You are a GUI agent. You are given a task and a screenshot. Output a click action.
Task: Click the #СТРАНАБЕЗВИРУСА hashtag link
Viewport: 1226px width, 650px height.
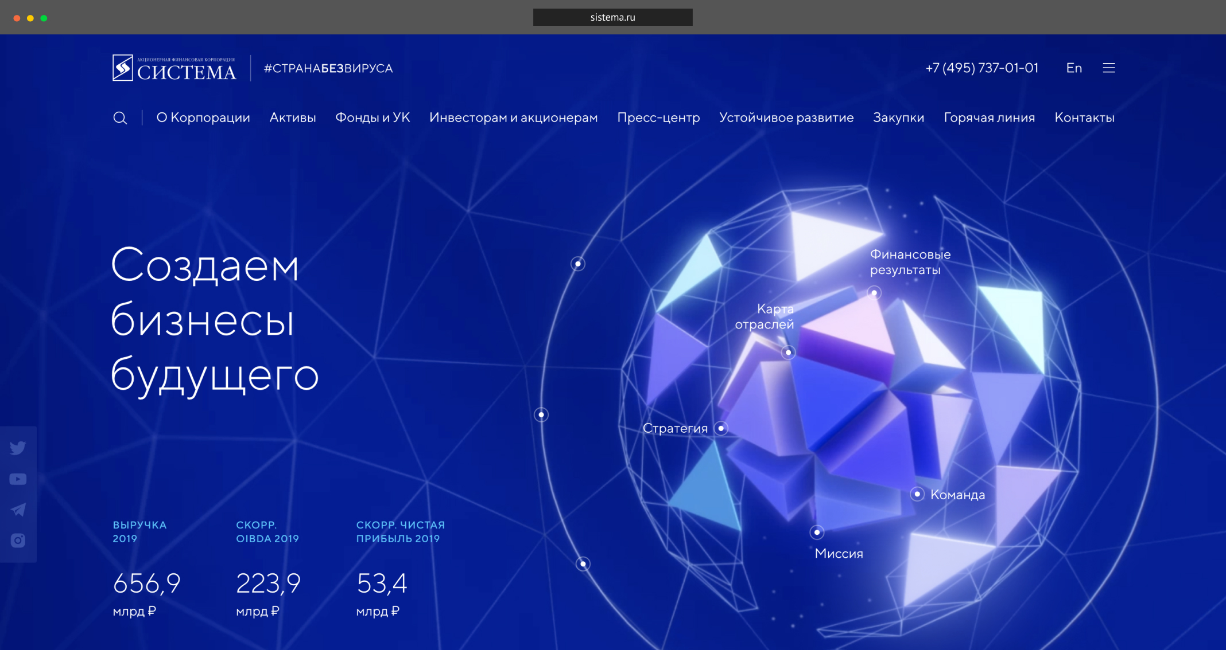pos(328,68)
